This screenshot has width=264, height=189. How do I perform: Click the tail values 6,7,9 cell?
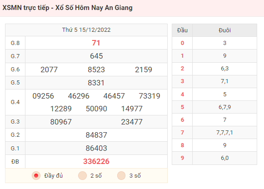pos(224,107)
